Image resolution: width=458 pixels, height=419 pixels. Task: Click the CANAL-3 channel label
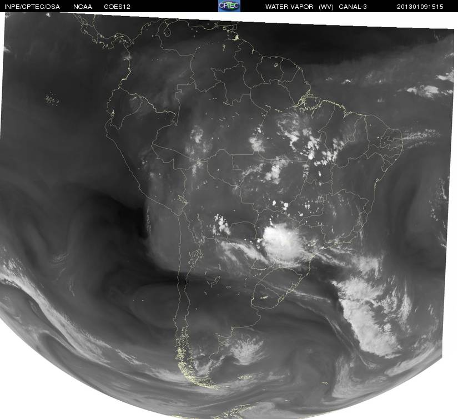(x=353, y=7)
